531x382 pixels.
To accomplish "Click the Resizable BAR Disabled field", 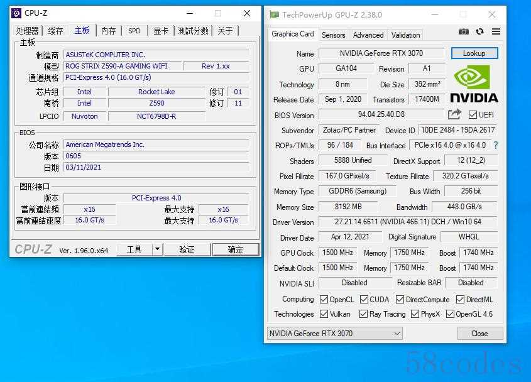I will (471, 283).
